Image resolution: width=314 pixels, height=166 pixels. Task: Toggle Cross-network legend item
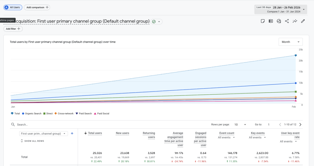pos(64,113)
